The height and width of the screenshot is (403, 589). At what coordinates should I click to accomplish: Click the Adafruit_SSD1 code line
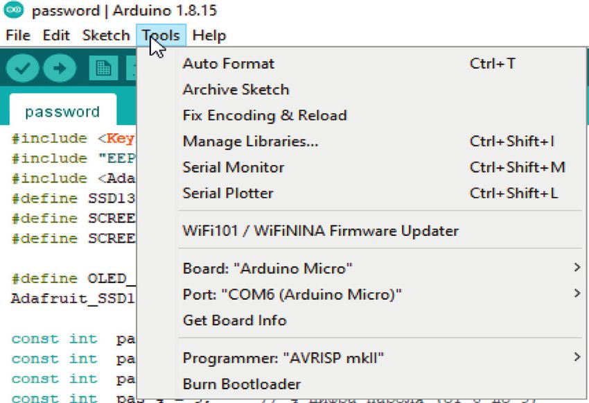click(x=73, y=298)
